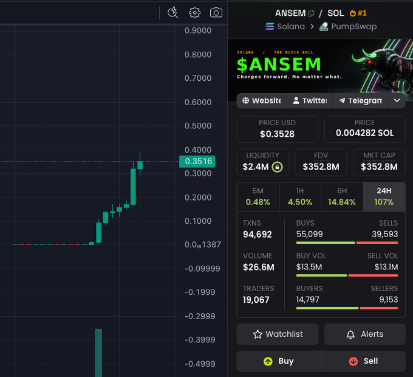Click the BUYS 55,099 value
The height and width of the screenshot is (377, 413).
(x=309, y=234)
